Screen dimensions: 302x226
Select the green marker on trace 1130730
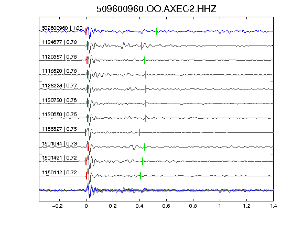146,104
